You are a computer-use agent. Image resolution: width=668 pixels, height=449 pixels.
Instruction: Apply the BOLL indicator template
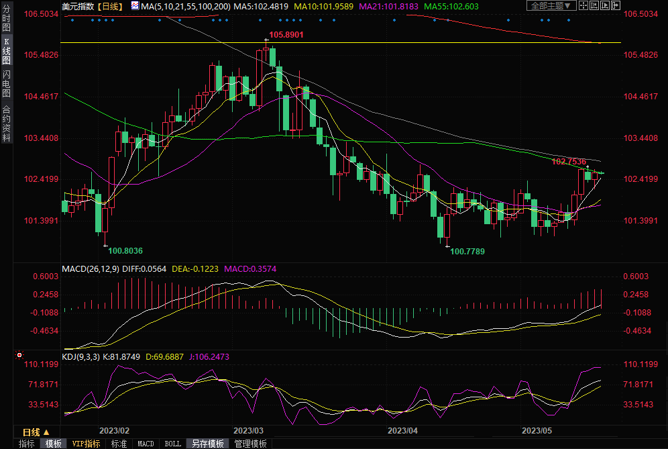click(x=172, y=444)
